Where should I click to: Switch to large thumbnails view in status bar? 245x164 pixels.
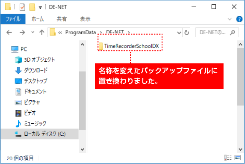tap(237, 158)
